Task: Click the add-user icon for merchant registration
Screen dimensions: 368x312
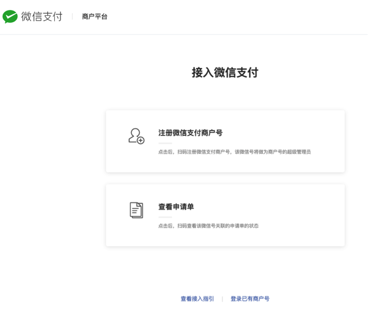Action: pos(136,136)
